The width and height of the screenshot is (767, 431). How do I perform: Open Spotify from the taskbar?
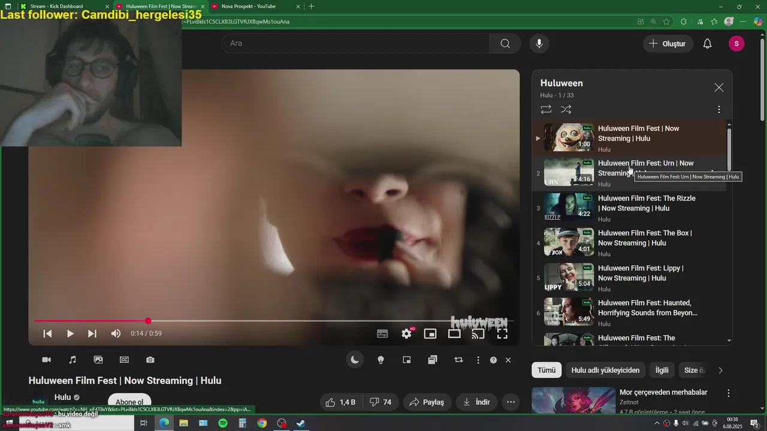223,423
